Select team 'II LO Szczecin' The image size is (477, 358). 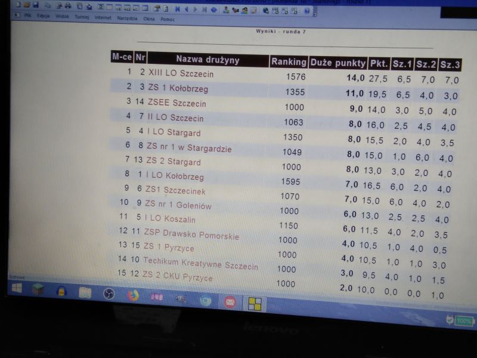pyautogui.click(x=175, y=118)
